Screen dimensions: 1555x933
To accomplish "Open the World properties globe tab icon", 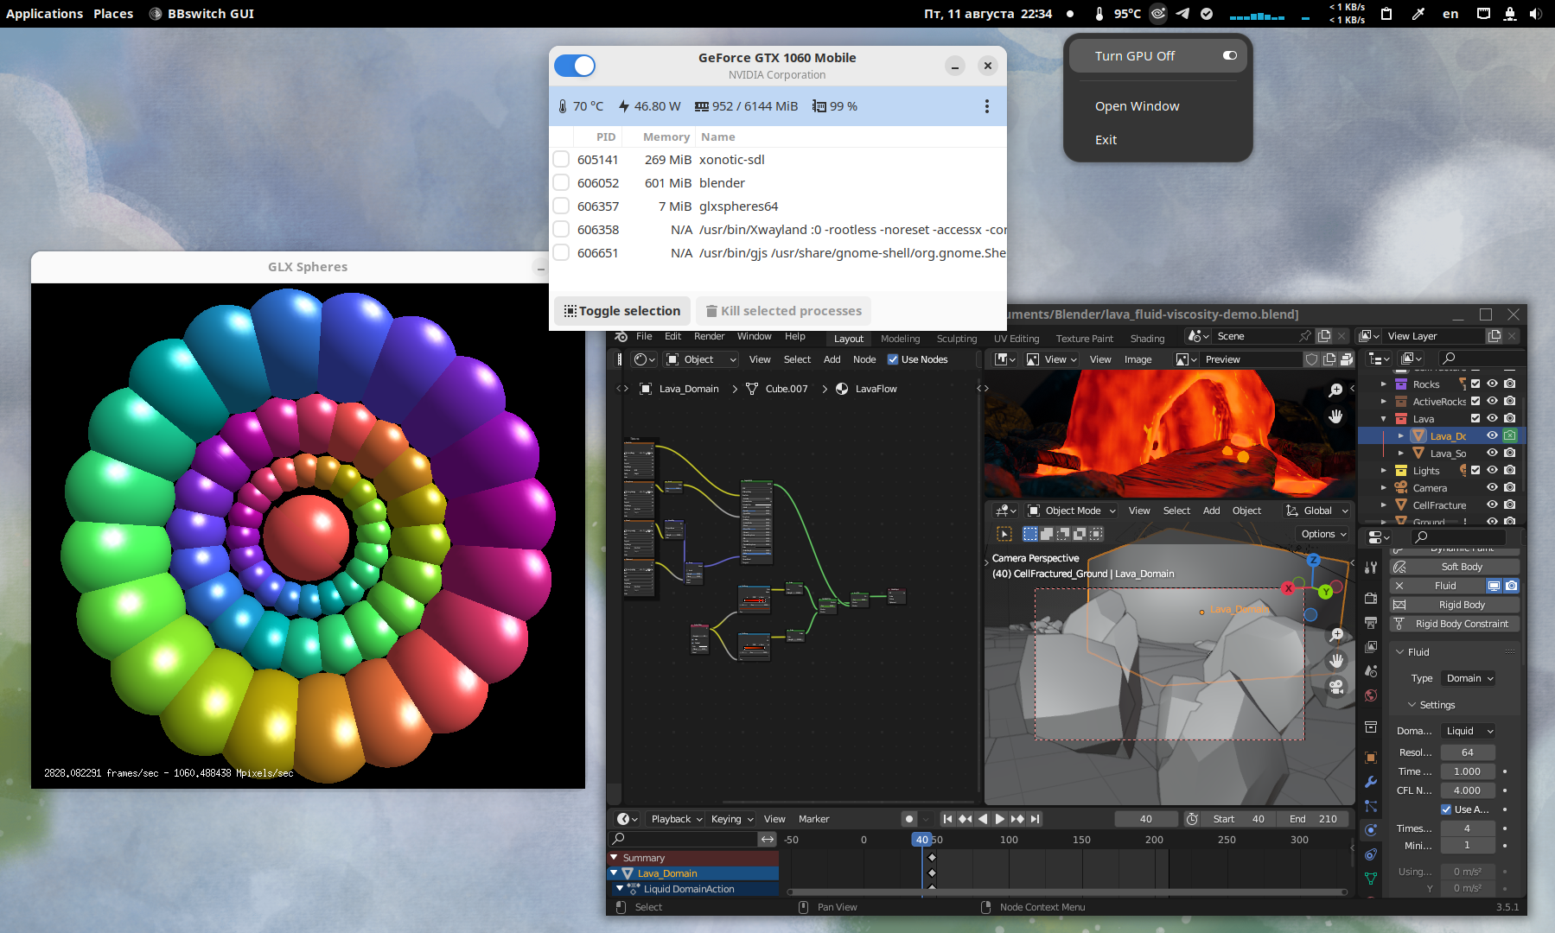I will coord(1371,695).
